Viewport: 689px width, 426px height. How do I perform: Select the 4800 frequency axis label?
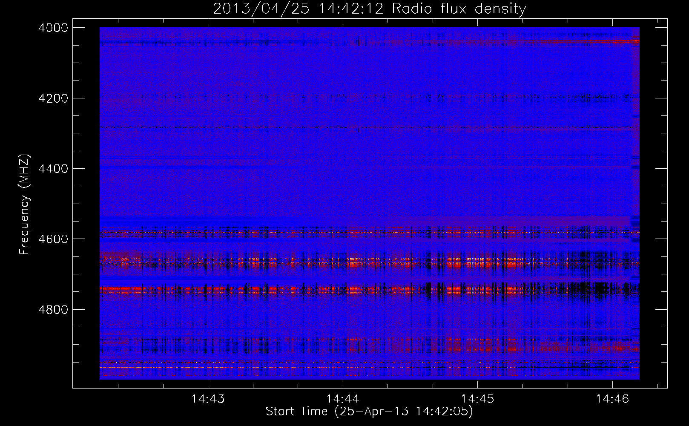coord(53,310)
